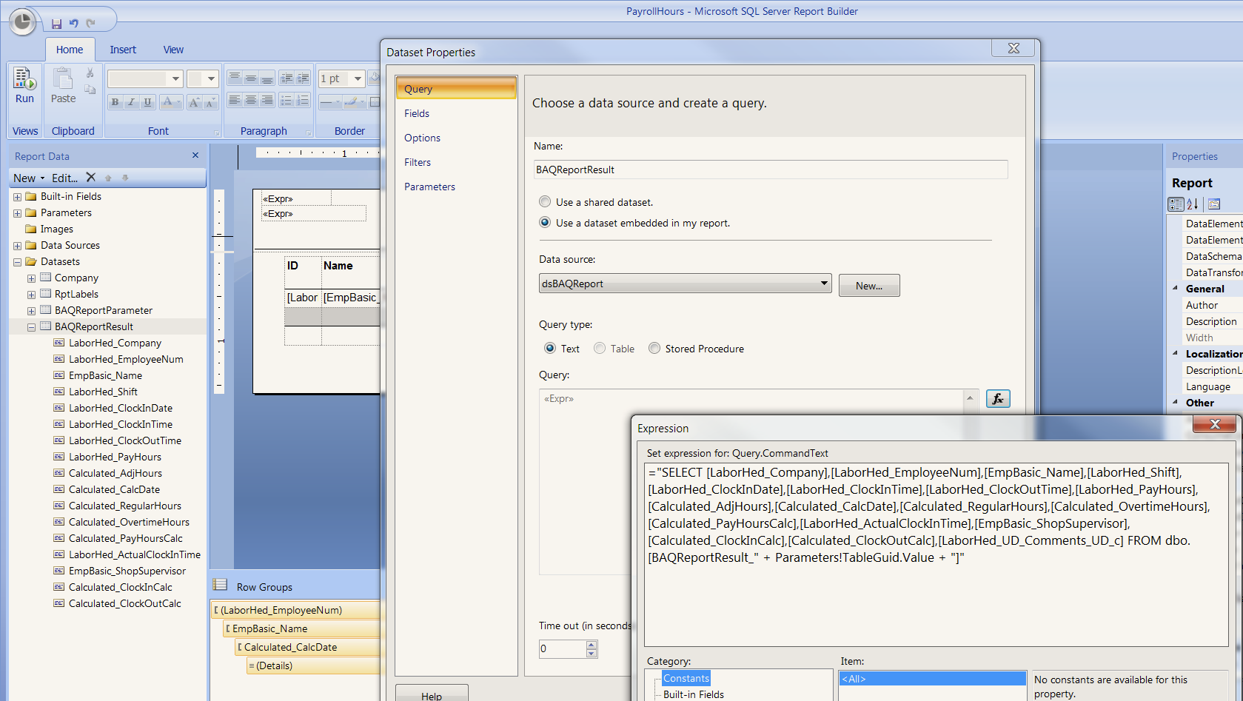Open the New dropdown in Report Data
Viewport: 1243px width, 701px height.
point(29,178)
